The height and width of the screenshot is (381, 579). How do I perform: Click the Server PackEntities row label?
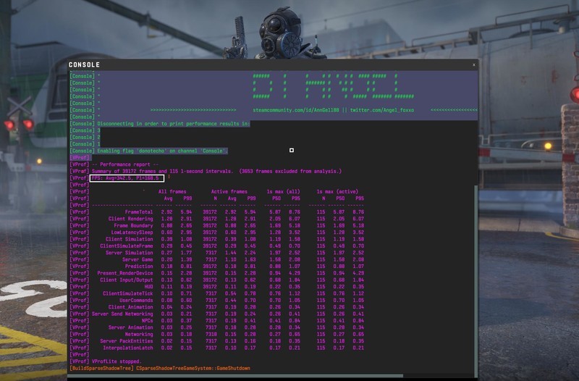tap(127, 341)
